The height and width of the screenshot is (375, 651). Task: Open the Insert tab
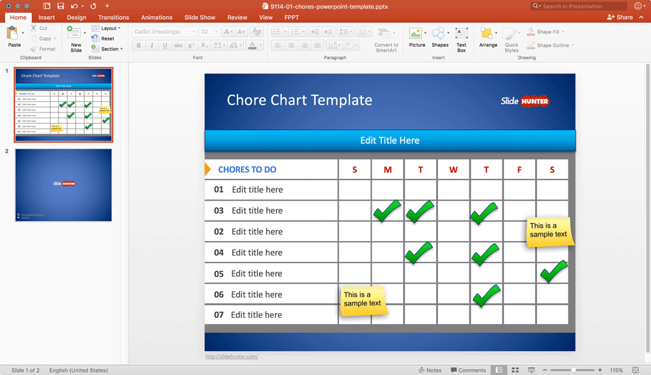pos(46,18)
